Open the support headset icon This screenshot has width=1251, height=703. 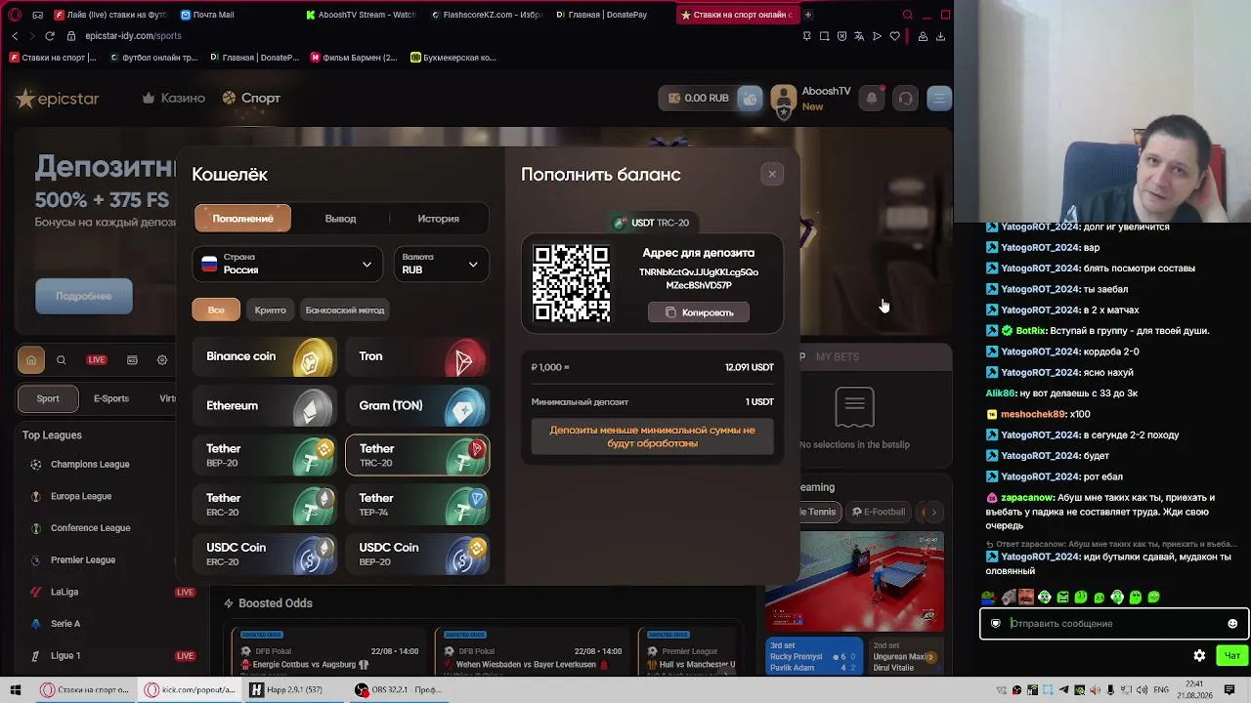[905, 98]
